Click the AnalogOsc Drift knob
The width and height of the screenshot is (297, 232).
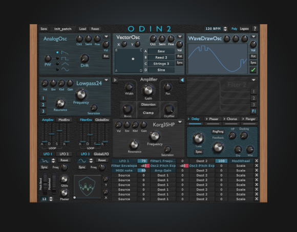tap(84, 59)
